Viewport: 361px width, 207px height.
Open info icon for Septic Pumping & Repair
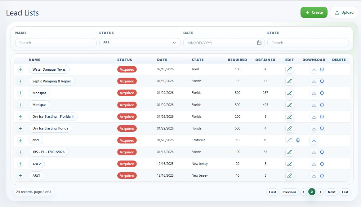click(x=322, y=81)
